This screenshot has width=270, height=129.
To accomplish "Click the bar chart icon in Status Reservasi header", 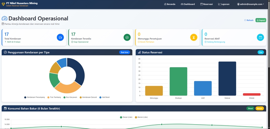I will (139, 52).
